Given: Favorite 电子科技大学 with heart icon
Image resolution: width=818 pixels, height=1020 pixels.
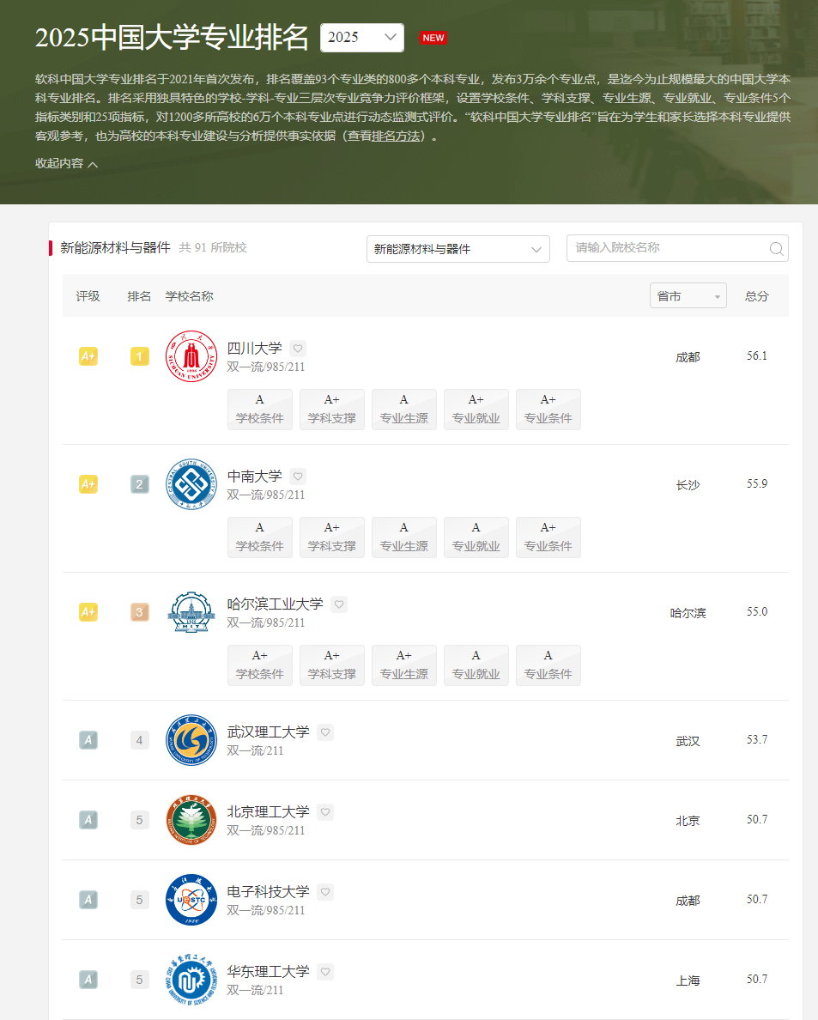Looking at the screenshot, I should point(325,892).
